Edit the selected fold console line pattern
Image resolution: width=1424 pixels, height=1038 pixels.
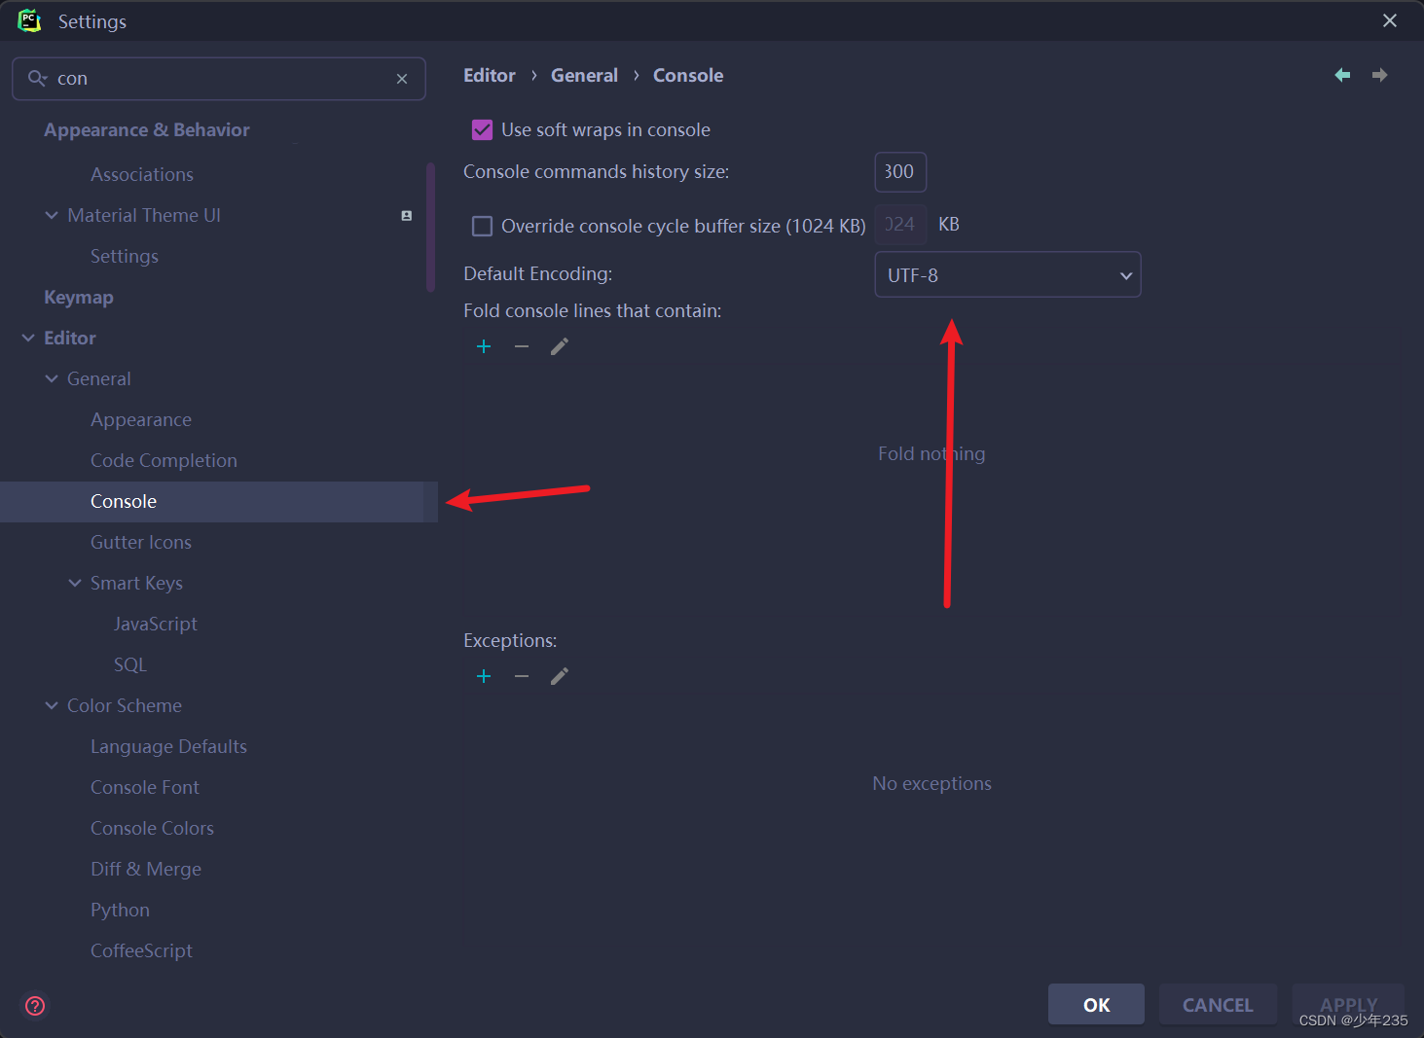(560, 346)
